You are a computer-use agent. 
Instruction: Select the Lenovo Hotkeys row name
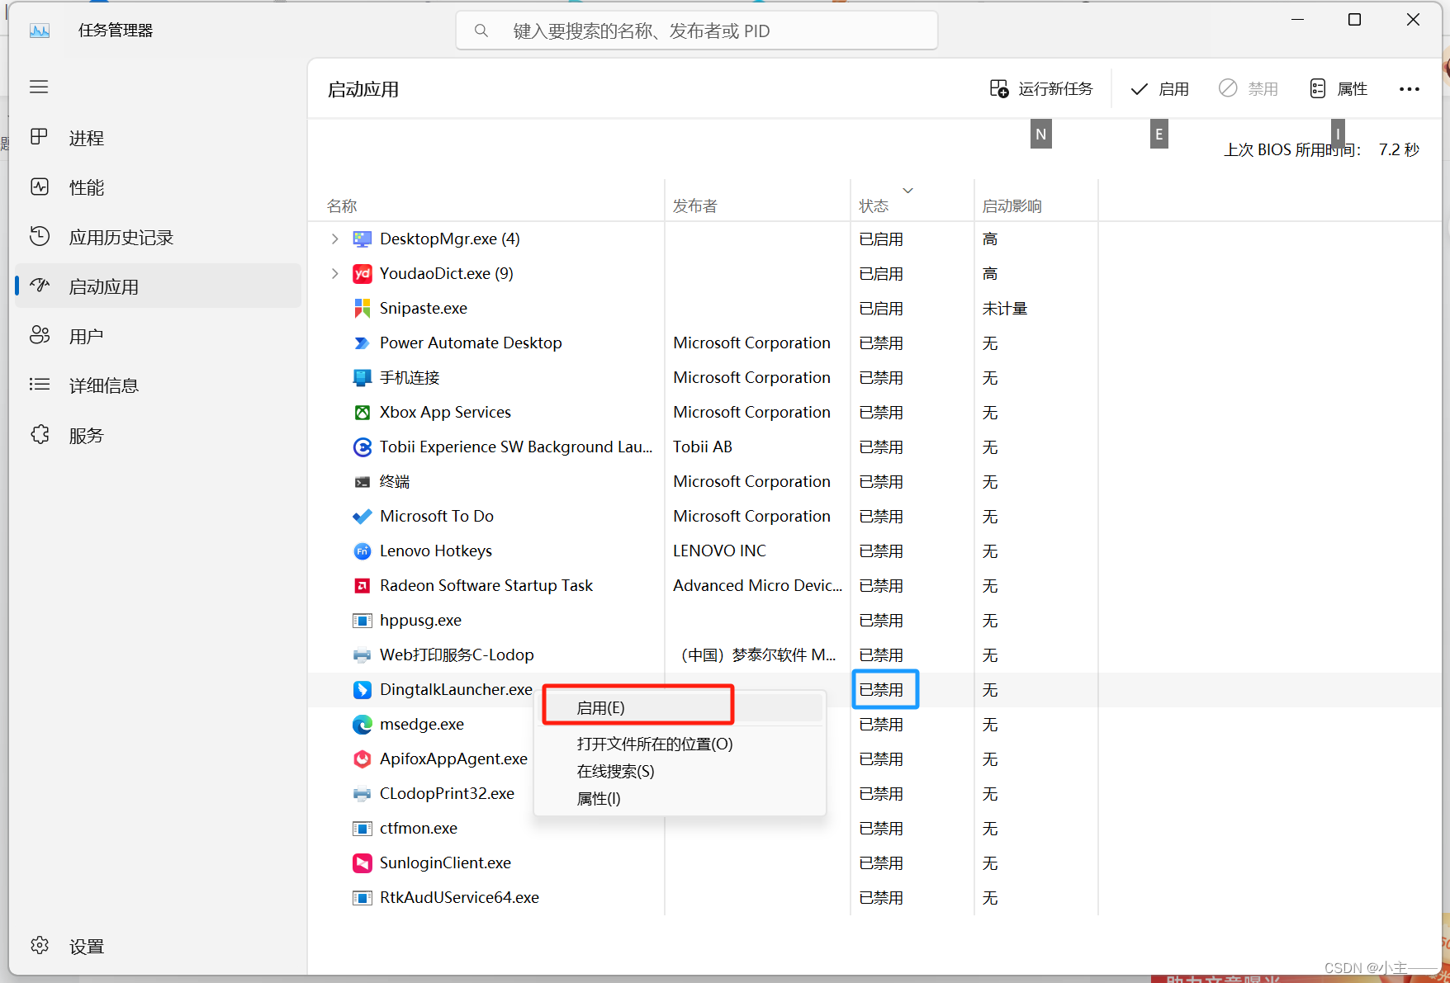pyautogui.click(x=436, y=551)
